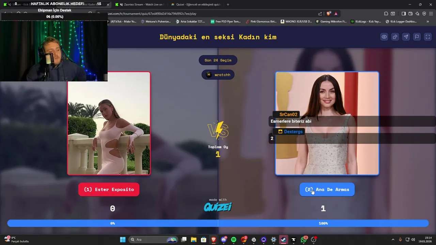
Task: Open Discord from the taskbar
Action: pos(224,240)
